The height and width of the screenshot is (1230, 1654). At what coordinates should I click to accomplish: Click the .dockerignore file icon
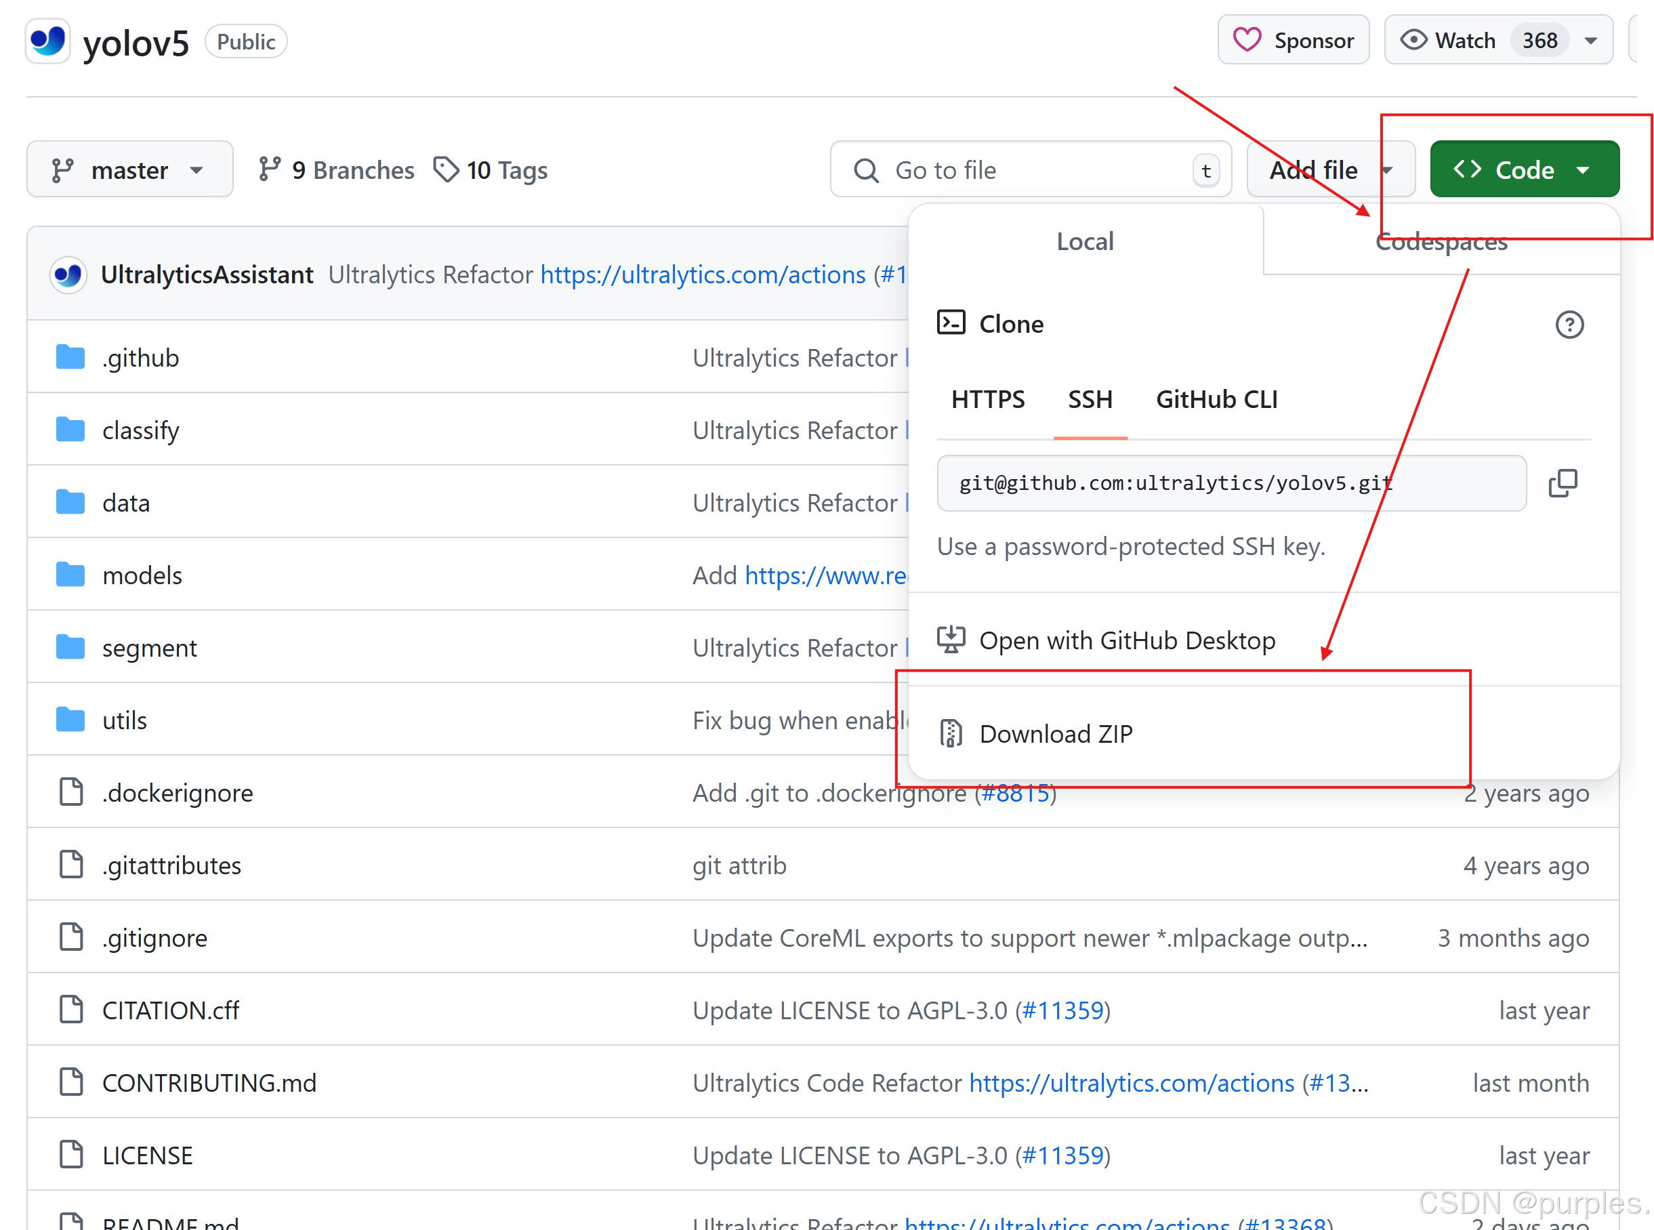70,792
